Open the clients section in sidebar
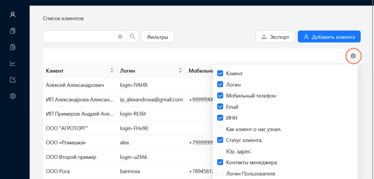Viewport: 374px width, 179px height. pos(13,15)
